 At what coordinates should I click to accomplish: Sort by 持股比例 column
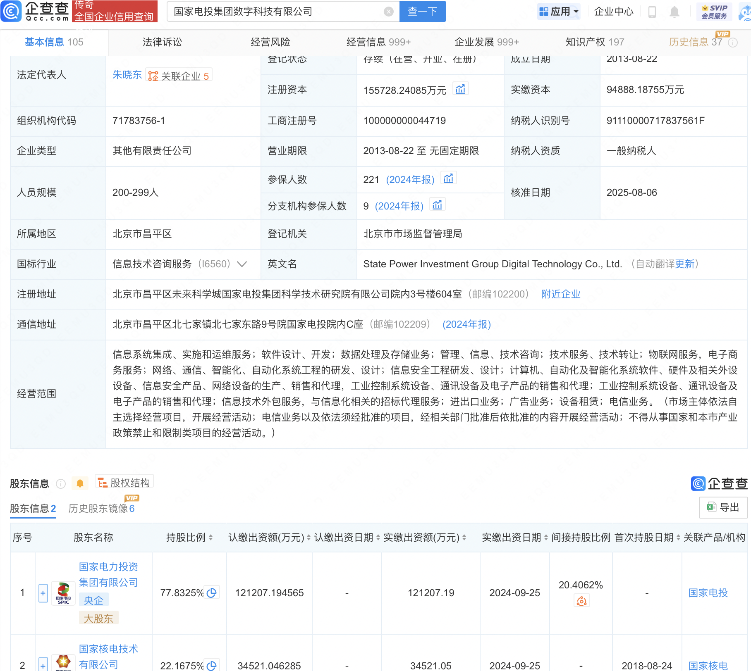tap(211, 538)
